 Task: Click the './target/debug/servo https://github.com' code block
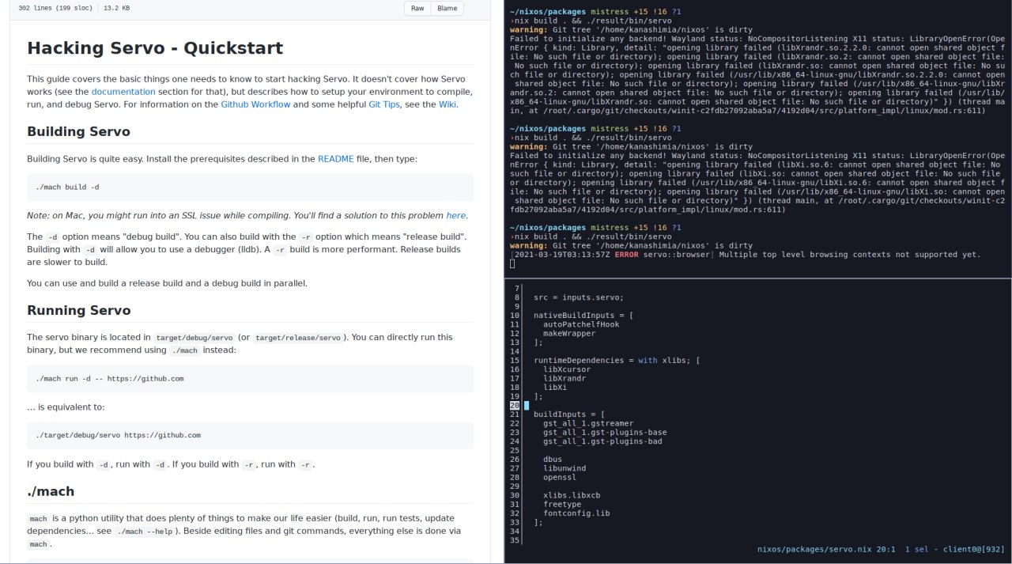tap(250, 436)
